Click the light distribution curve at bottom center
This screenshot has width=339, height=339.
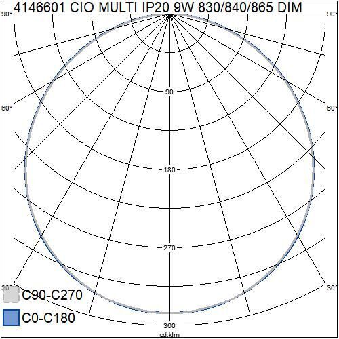(x=169, y=313)
